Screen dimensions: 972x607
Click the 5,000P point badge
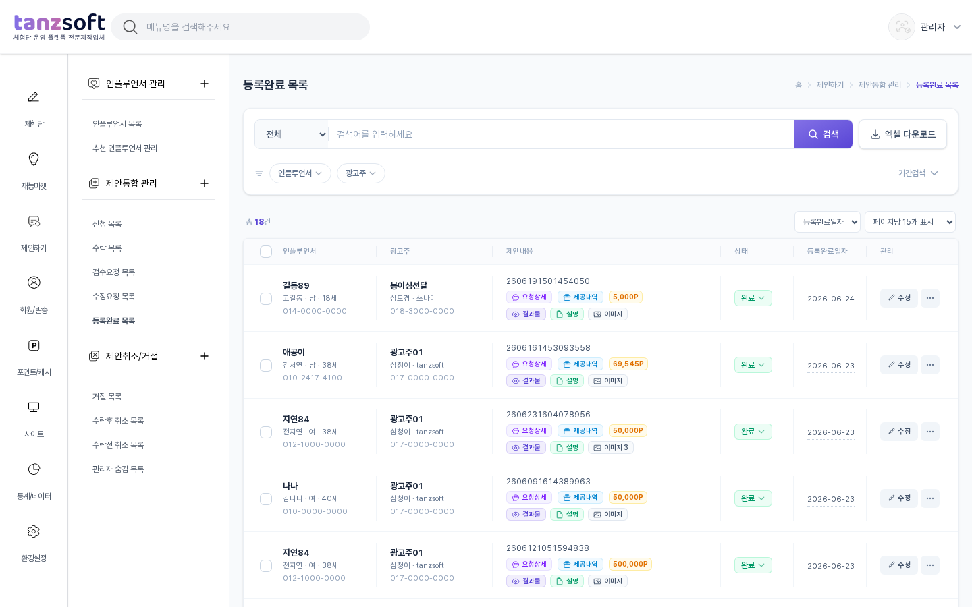(626, 297)
